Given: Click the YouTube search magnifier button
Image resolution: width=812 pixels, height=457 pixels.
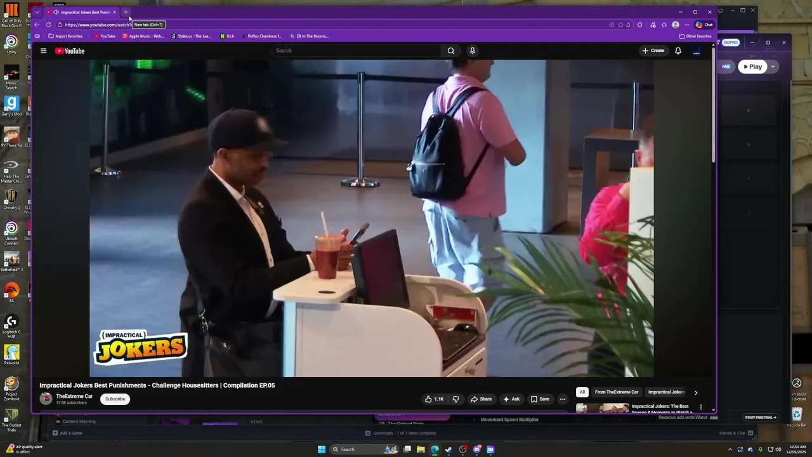Looking at the screenshot, I should tap(451, 51).
